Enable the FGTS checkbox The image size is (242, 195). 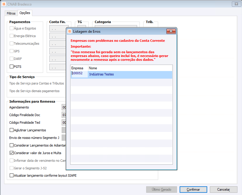coord(12,67)
